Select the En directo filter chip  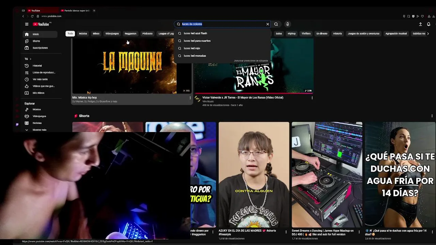coord(322,34)
